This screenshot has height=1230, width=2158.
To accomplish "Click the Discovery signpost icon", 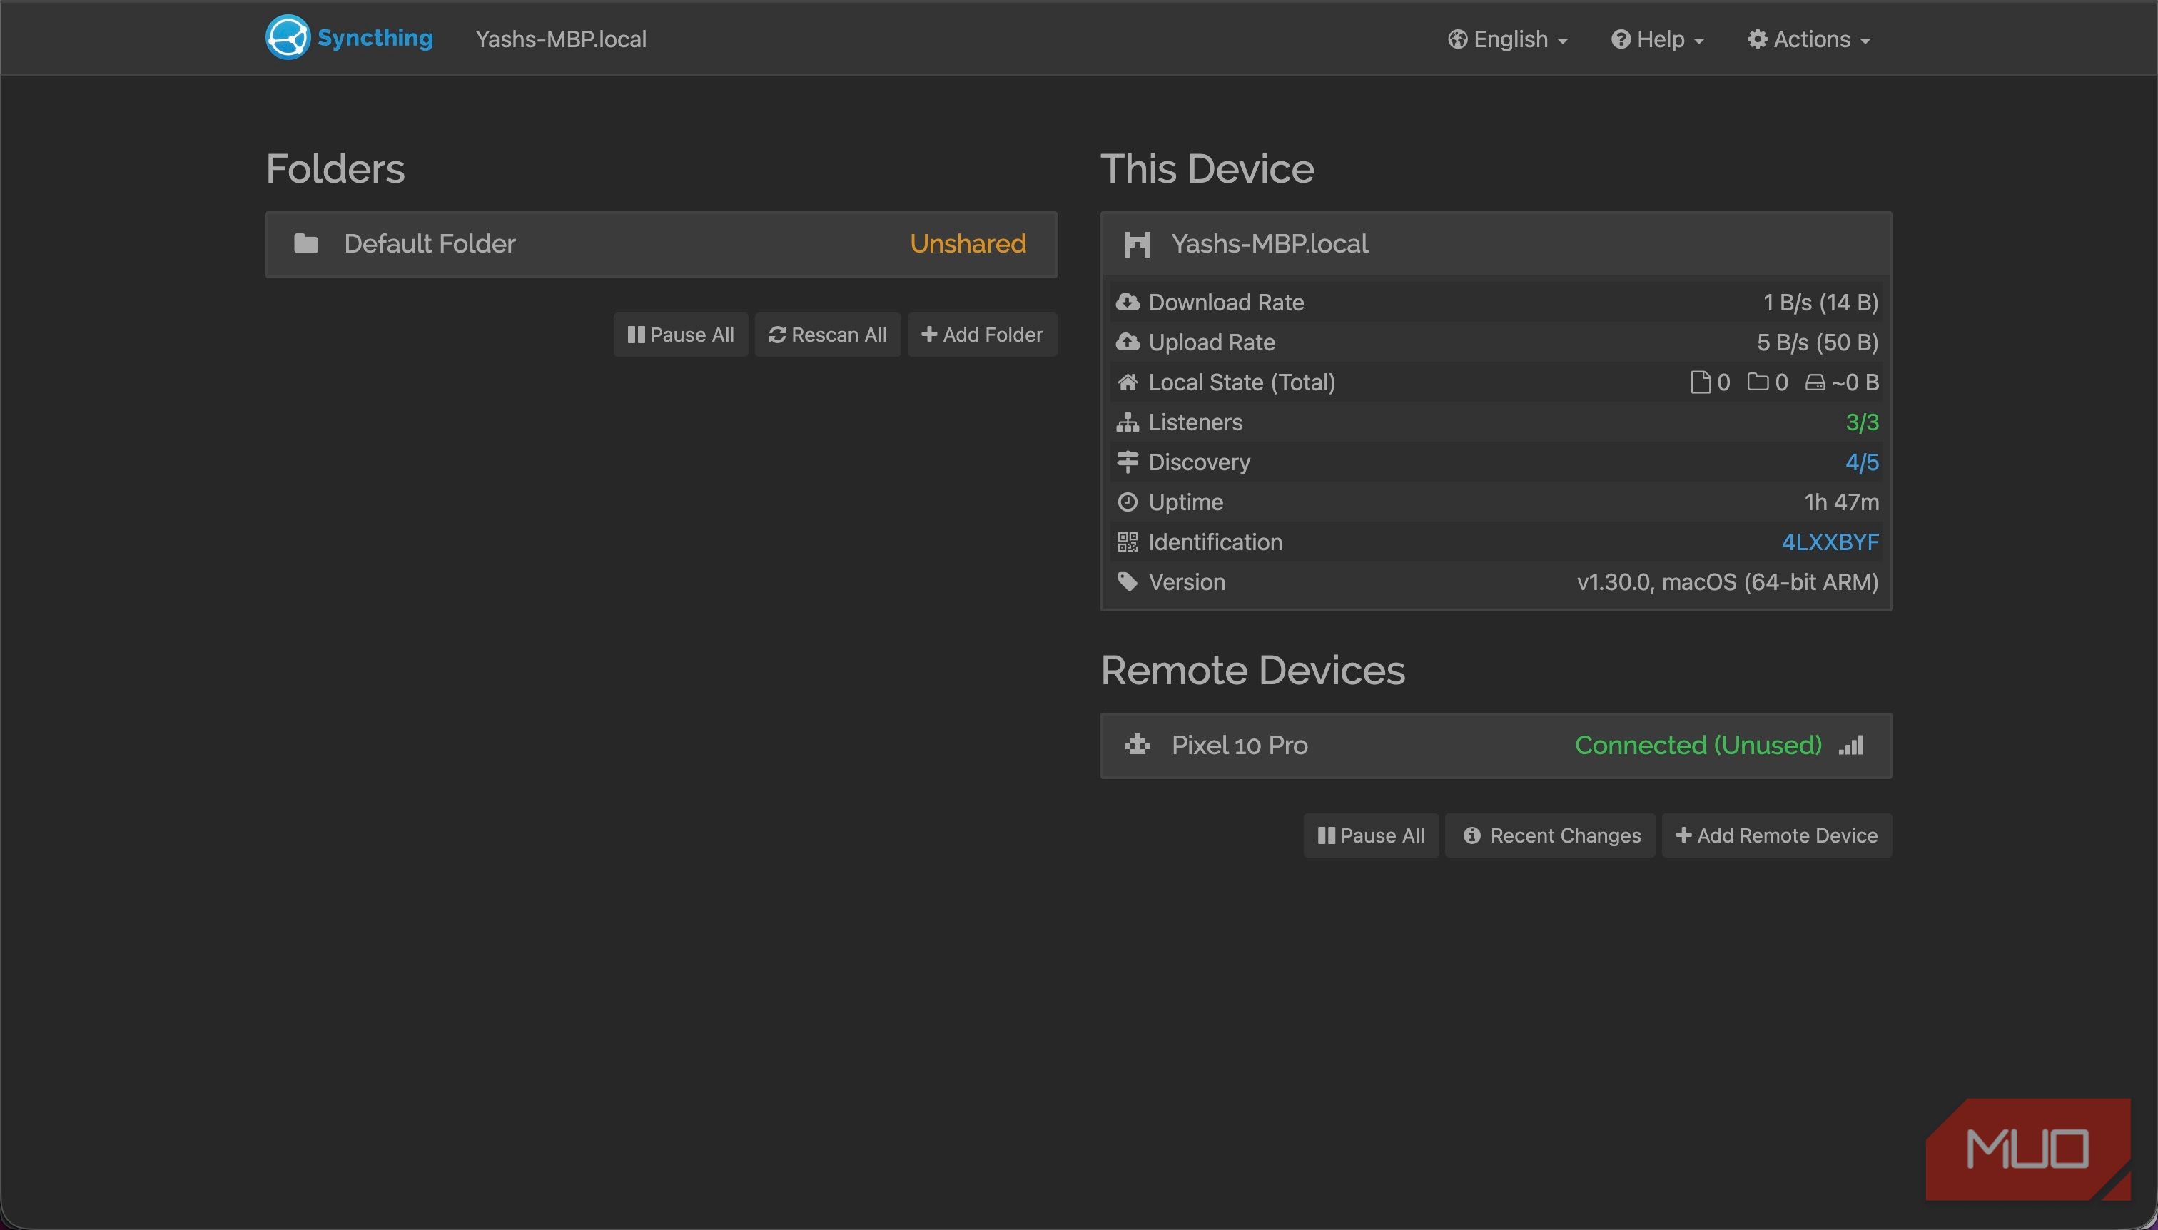I will [x=1127, y=462].
